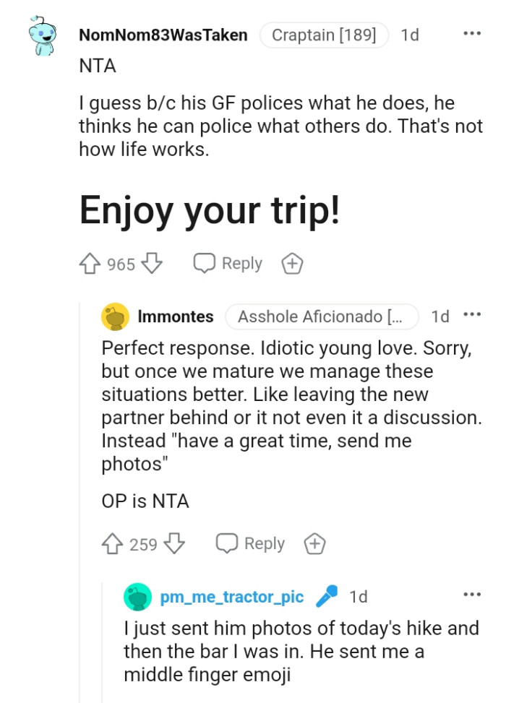Open the overflow menu on NomNom83WasTaken's comment
This screenshot has width=506, height=703.
(x=472, y=33)
